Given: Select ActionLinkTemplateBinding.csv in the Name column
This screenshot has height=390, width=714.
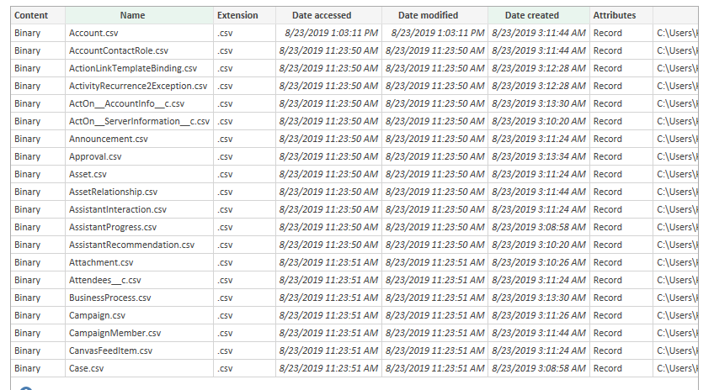Looking at the screenshot, I should [x=133, y=68].
